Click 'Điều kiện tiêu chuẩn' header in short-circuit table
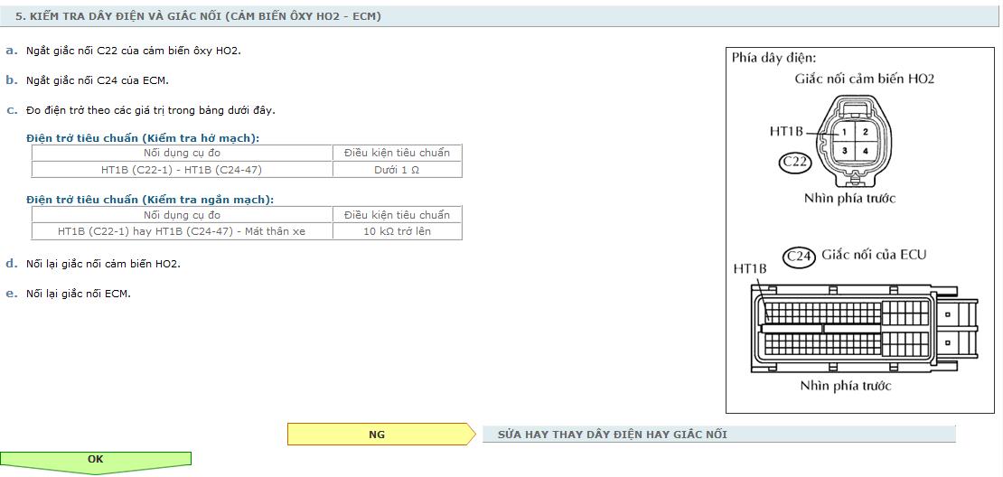The height and width of the screenshot is (477, 1003). pyautogui.click(x=398, y=215)
